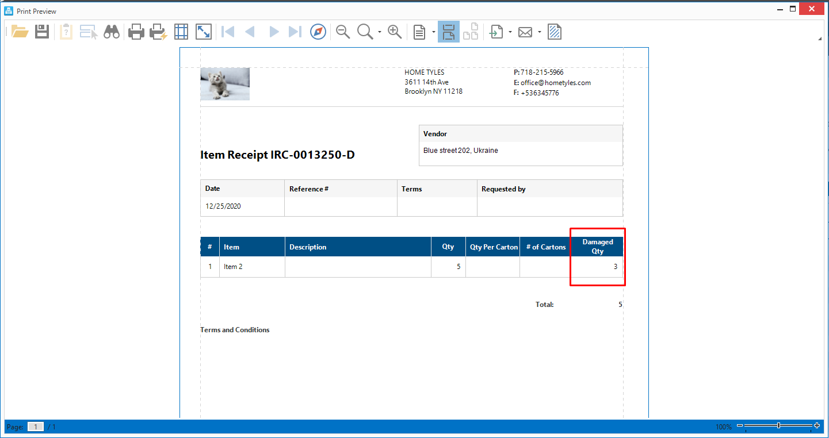This screenshot has width=829, height=438.
Task: Send the document via envelope icon
Action: click(525, 32)
